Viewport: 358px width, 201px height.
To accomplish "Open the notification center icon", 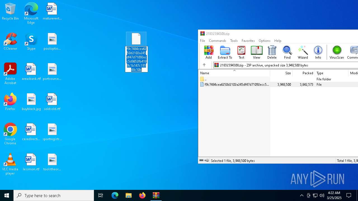I will click(x=349, y=195).
